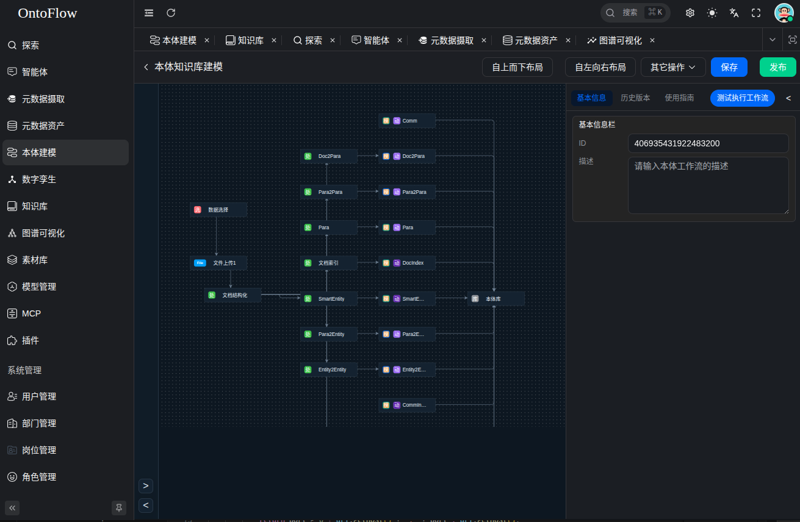Switch to 图谱可视化 tab
The image size is (800, 522).
tap(614, 40)
